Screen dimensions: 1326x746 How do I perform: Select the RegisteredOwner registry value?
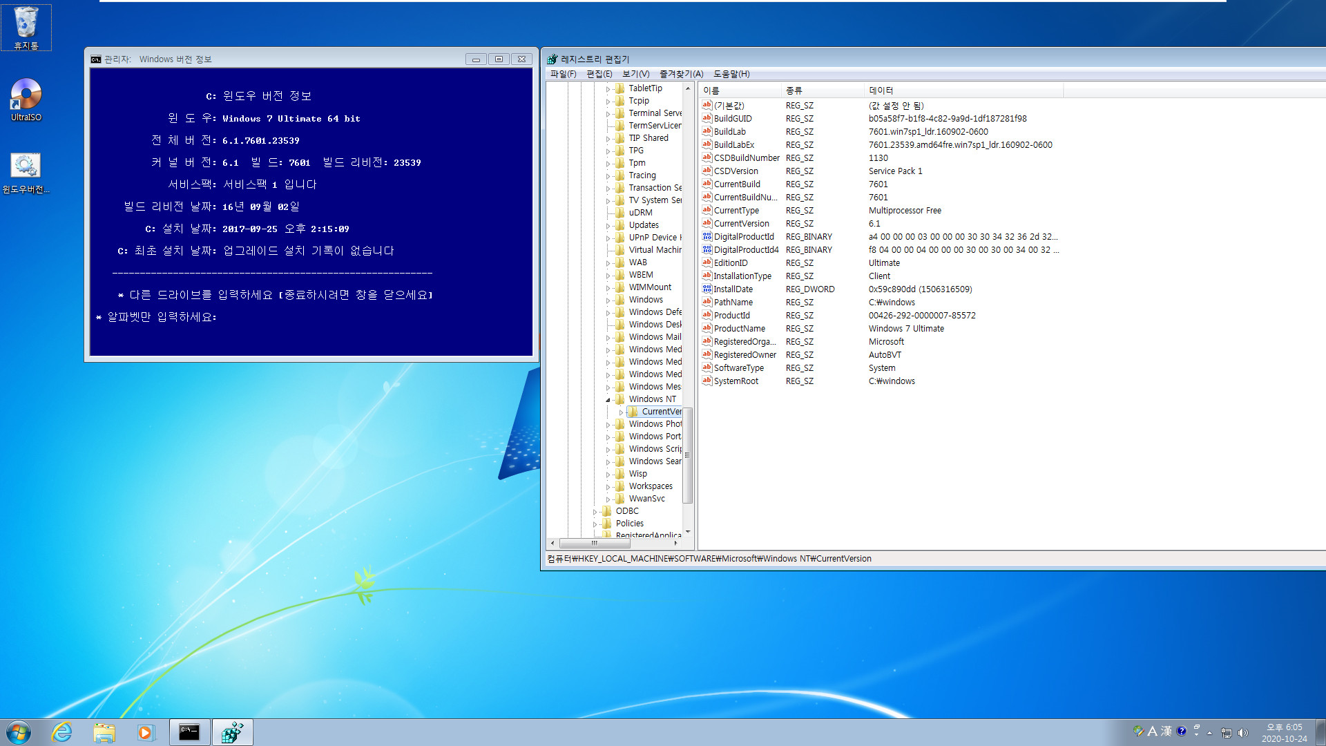pos(744,354)
